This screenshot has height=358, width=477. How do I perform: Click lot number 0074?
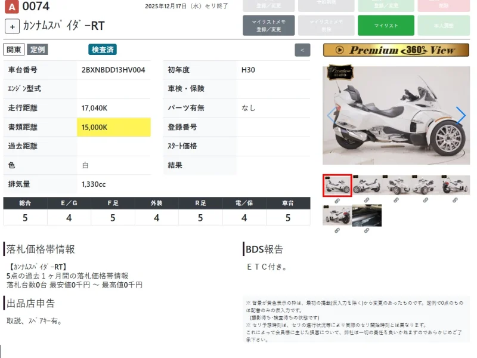pyautogui.click(x=36, y=7)
